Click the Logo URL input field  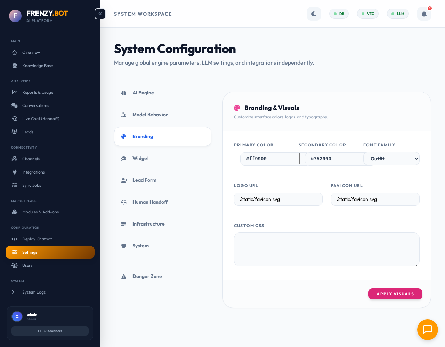pos(278,199)
